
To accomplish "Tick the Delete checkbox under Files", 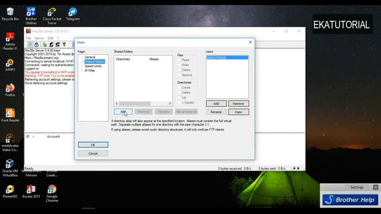I will click(x=179, y=70).
